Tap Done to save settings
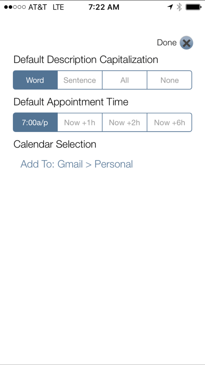The image size is (205, 365). click(x=166, y=43)
